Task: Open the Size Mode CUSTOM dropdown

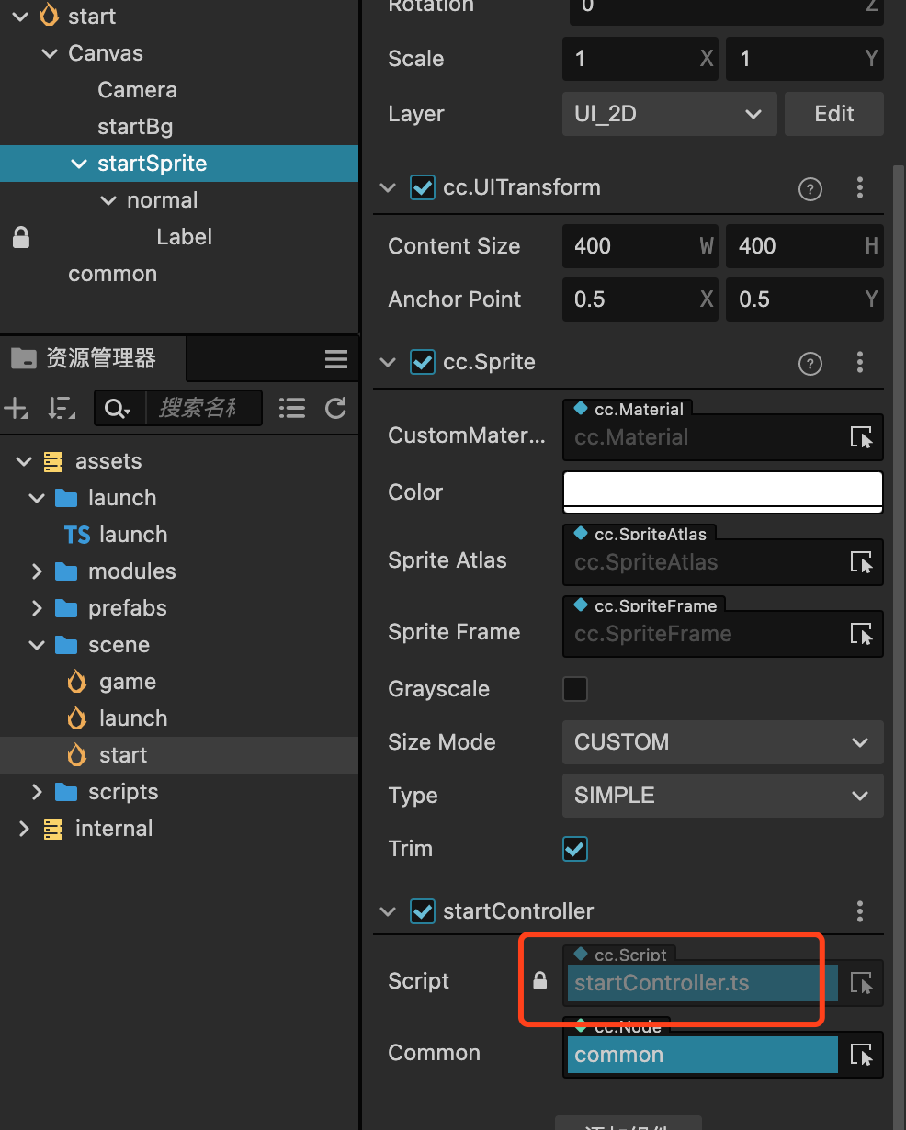Action: pyautogui.click(x=722, y=742)
